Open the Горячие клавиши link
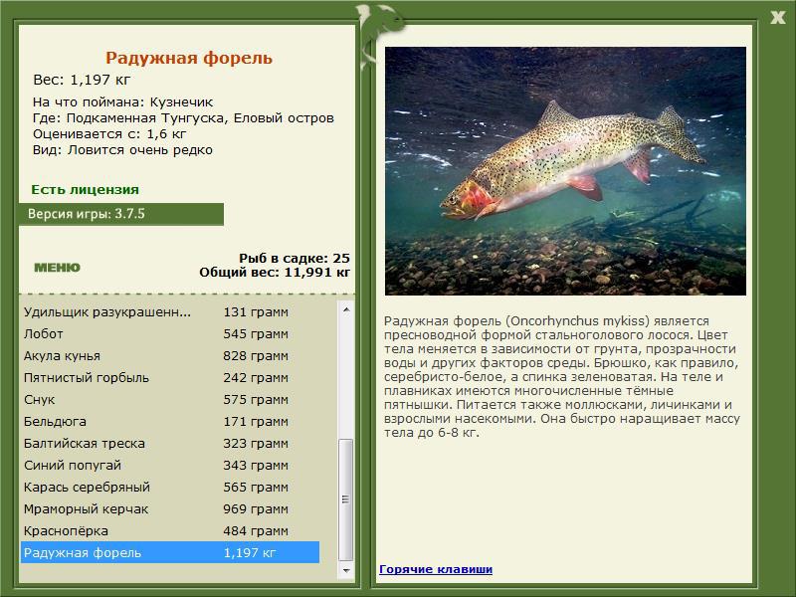Viewport: 796px width, 597px height. pyautogui.click(x=436, y=569)
